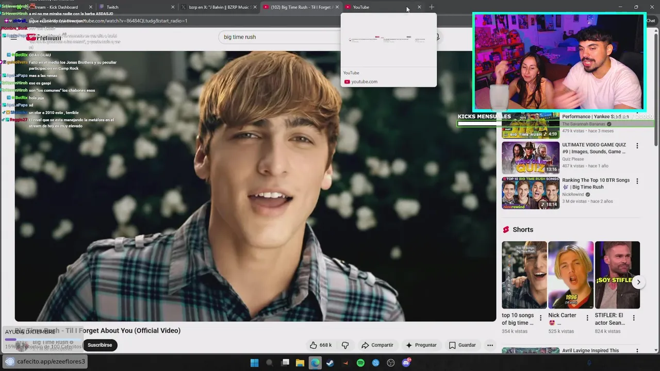Screen dimensions: 660x371
Task: Open Task View on taskbar
Action: [x=285, y=363]
